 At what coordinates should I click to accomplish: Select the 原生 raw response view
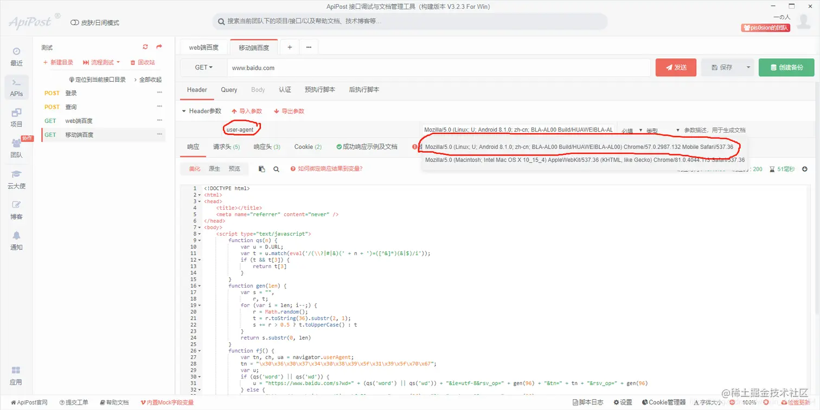coord(215,169)
